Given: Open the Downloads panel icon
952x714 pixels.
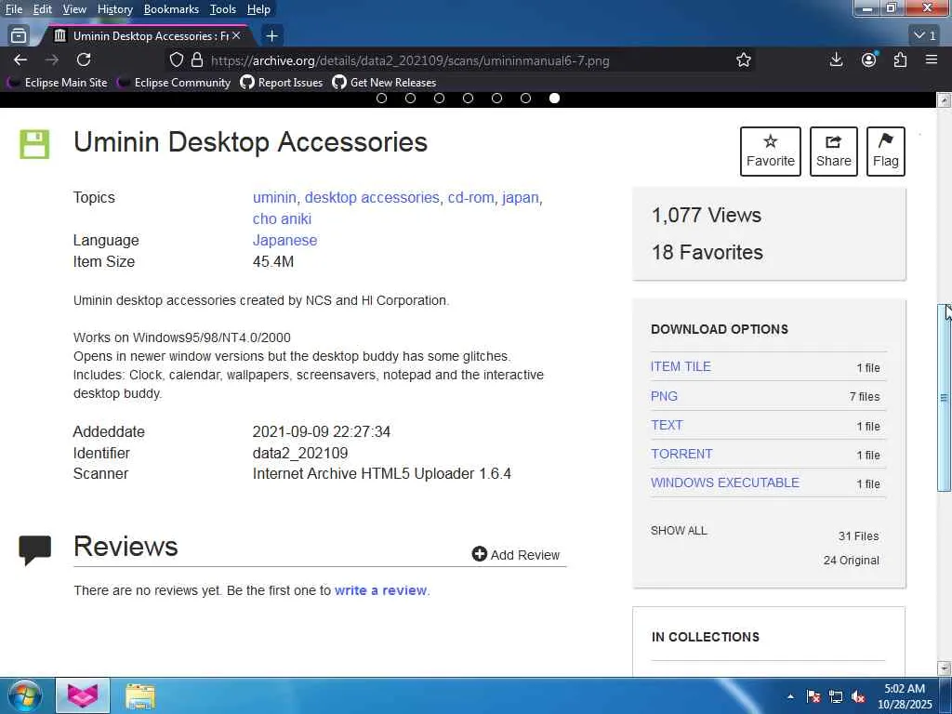Looking at the screenshot, I should pyautogui.click(x=836, y=59).
